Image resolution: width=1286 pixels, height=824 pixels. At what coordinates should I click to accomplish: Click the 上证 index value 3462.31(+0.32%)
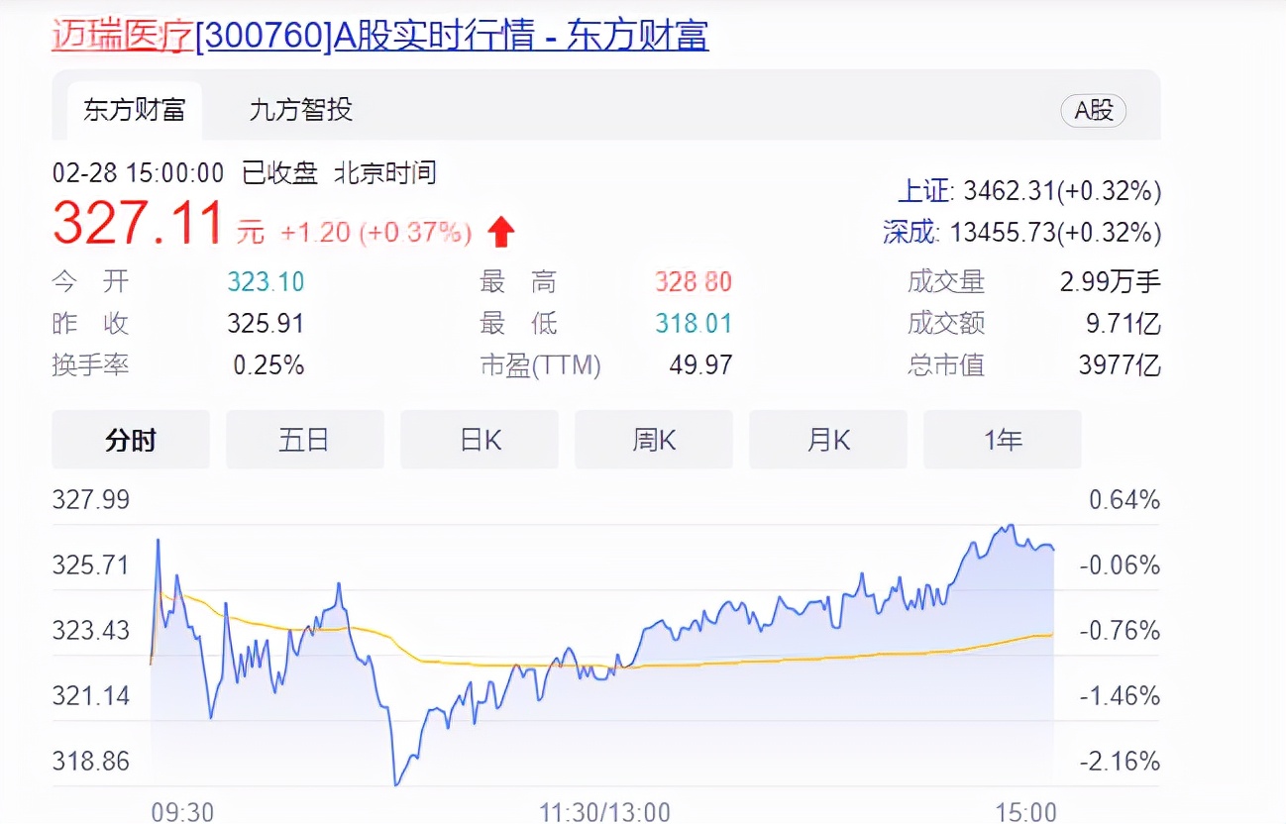click(1062, 191)
